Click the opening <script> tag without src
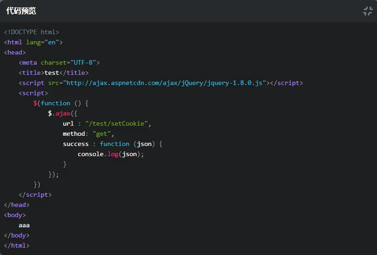The width and height of the screenshot is (377, 255). 33,93
